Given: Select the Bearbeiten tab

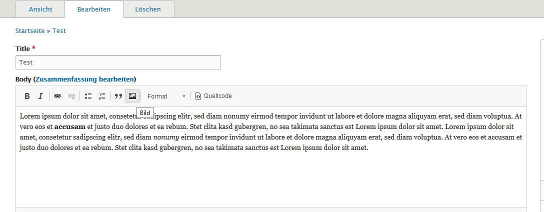Looking at the screenshot, I should [93, 9].
